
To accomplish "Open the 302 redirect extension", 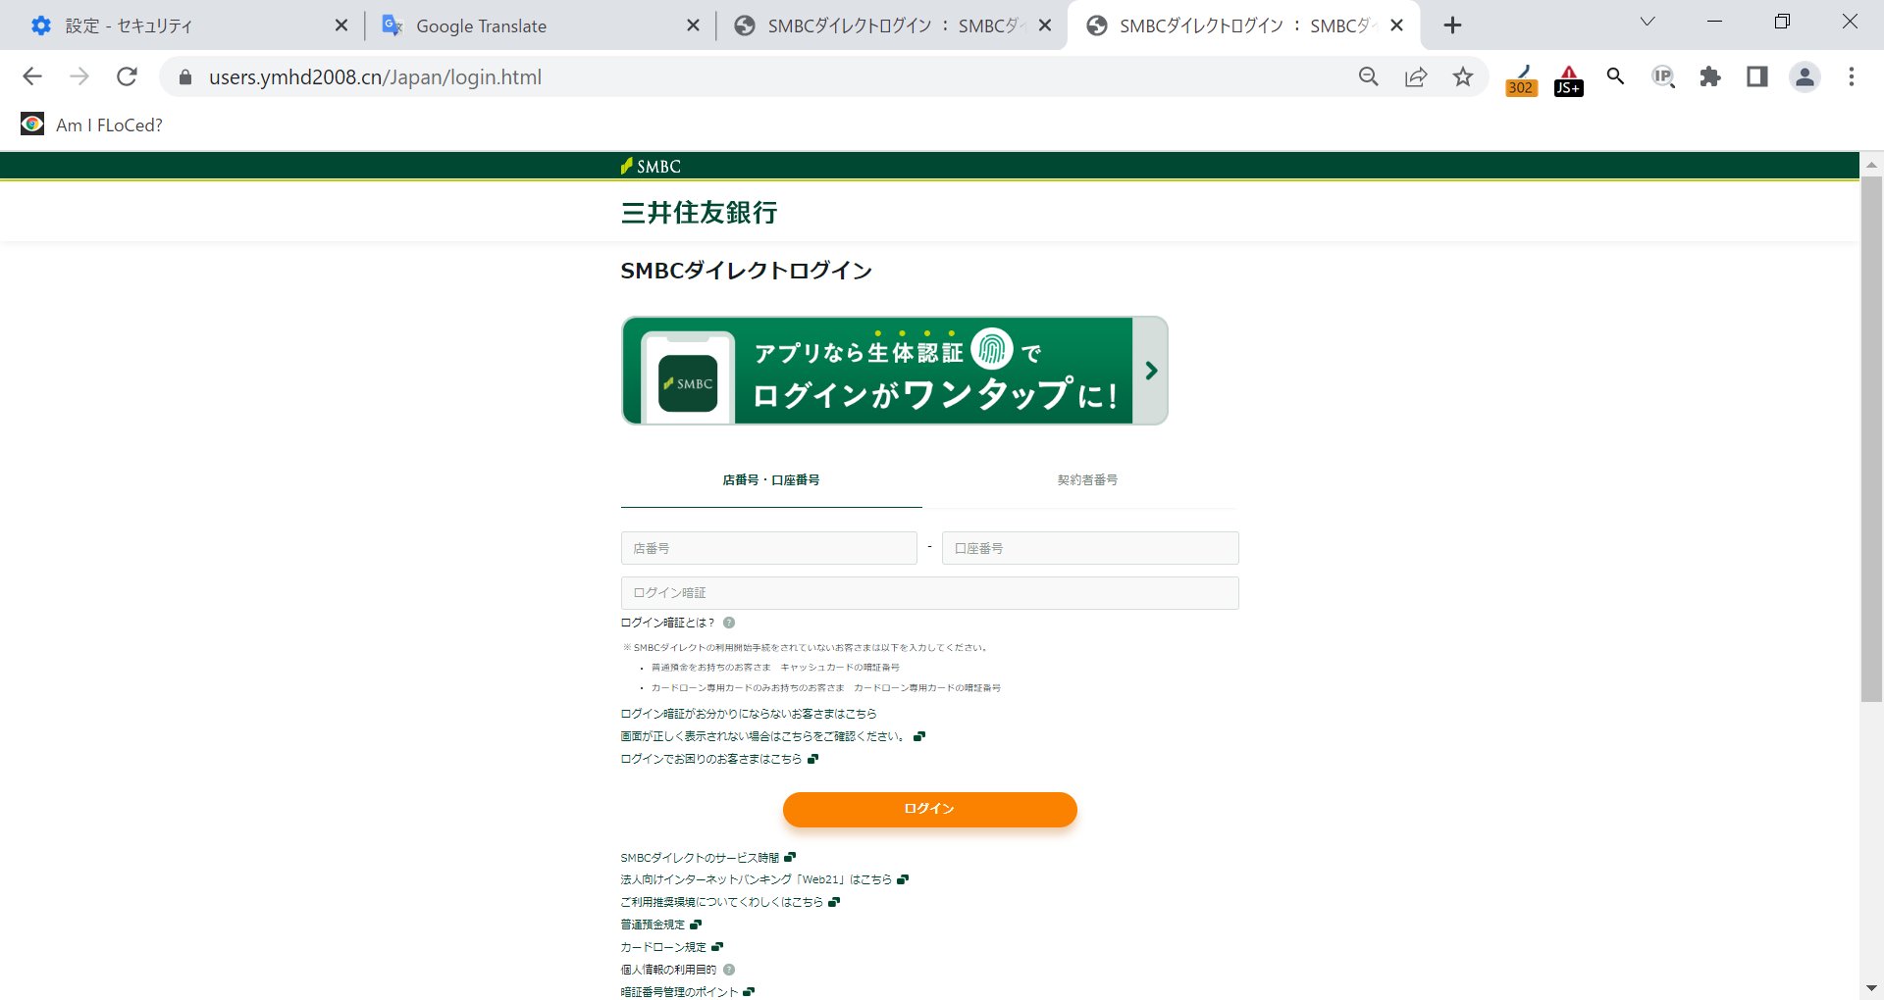I will [1521, 79].
